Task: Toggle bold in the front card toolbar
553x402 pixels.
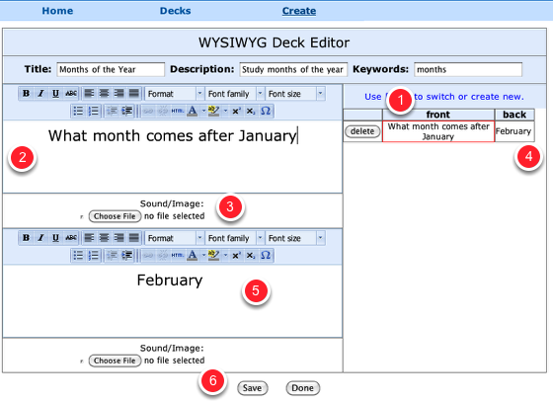Action: pos(26,94)
